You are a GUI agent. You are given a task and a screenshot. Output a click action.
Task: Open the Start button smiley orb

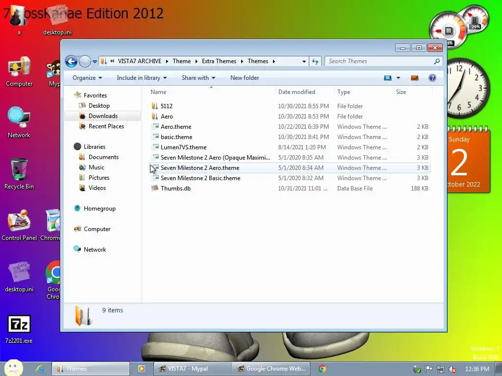pos(13,368)
